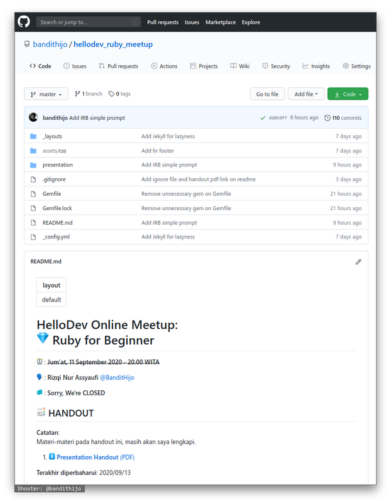The height and width of the screenshot is (502, 391).
Task: Open the .gitignore file
Action: (x=54, y=179)
